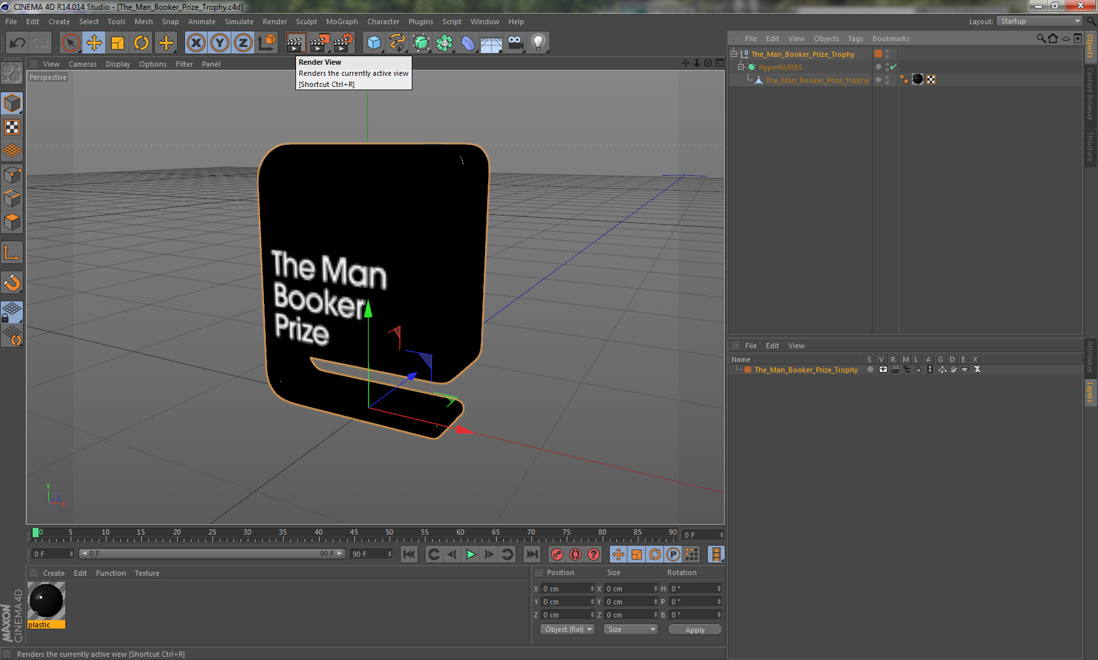Open the Layout Startup dropdown
The height and width of the screenshot is (660, 1098).
1040,21
